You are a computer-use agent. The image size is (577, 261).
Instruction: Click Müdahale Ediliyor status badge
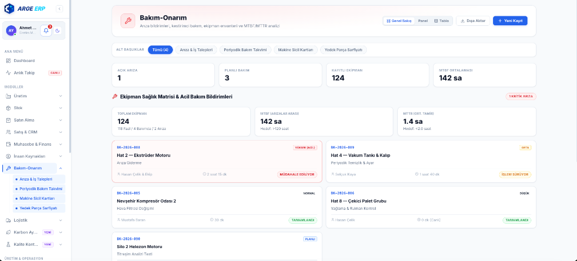pos(297,174)
